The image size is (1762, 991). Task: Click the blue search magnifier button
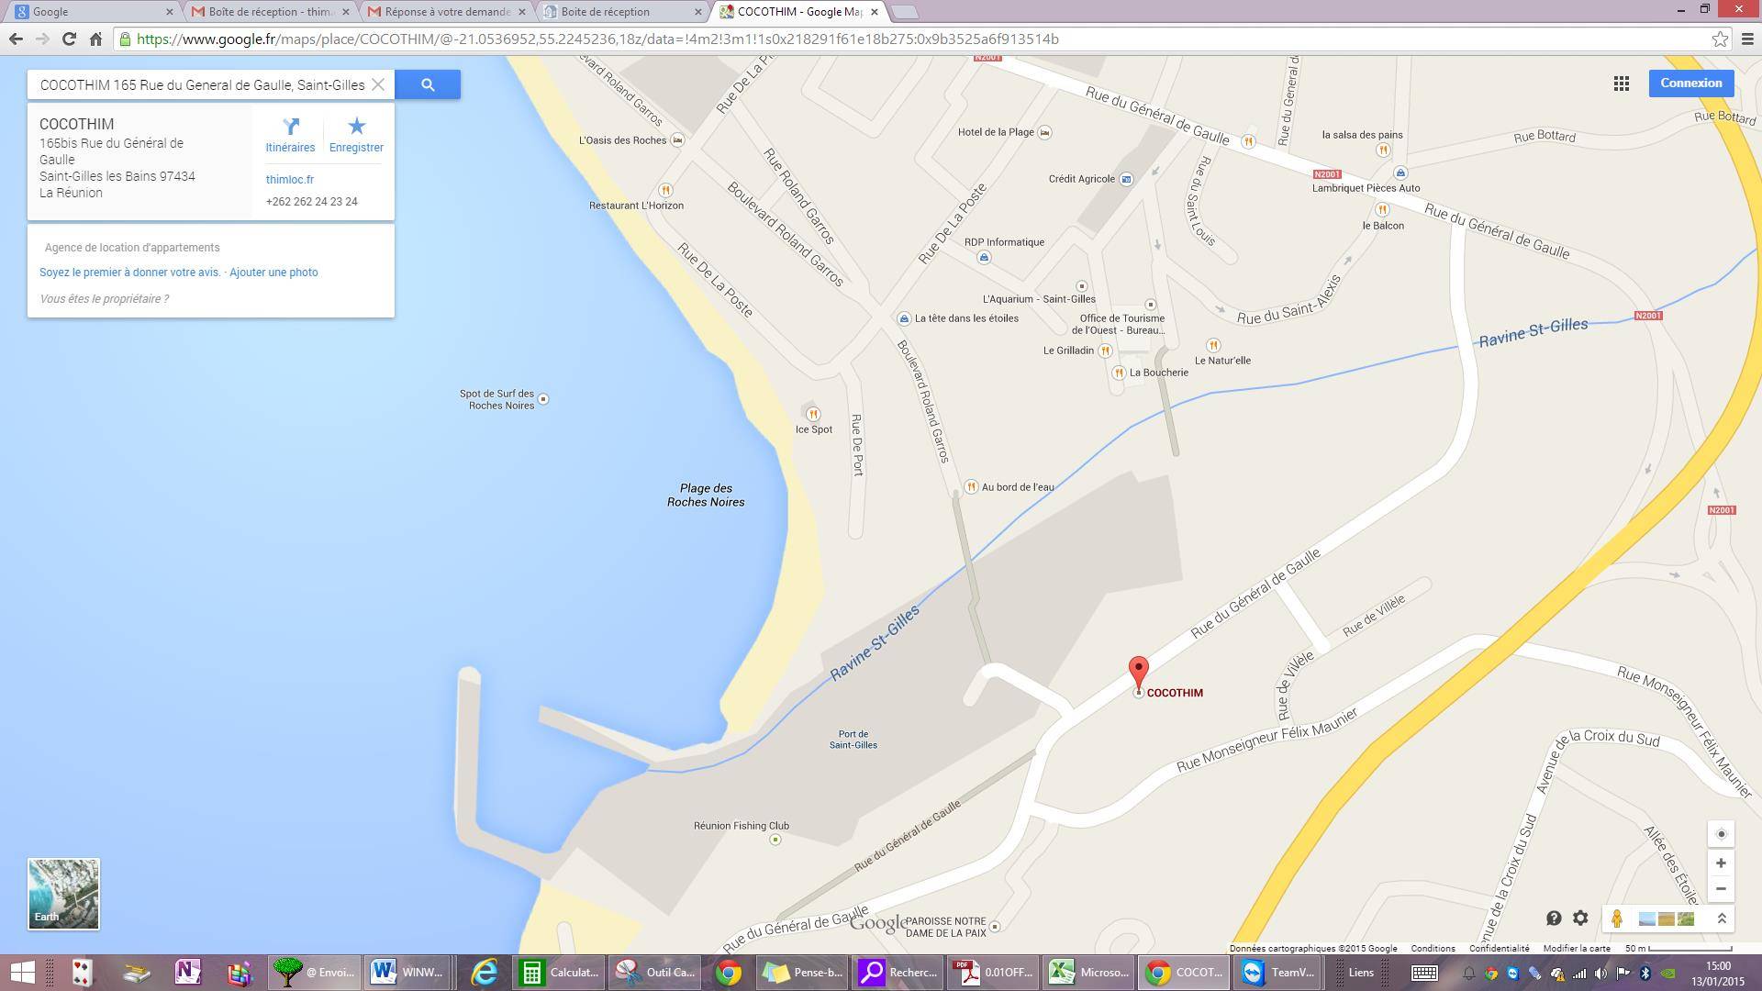coord(428,84)
